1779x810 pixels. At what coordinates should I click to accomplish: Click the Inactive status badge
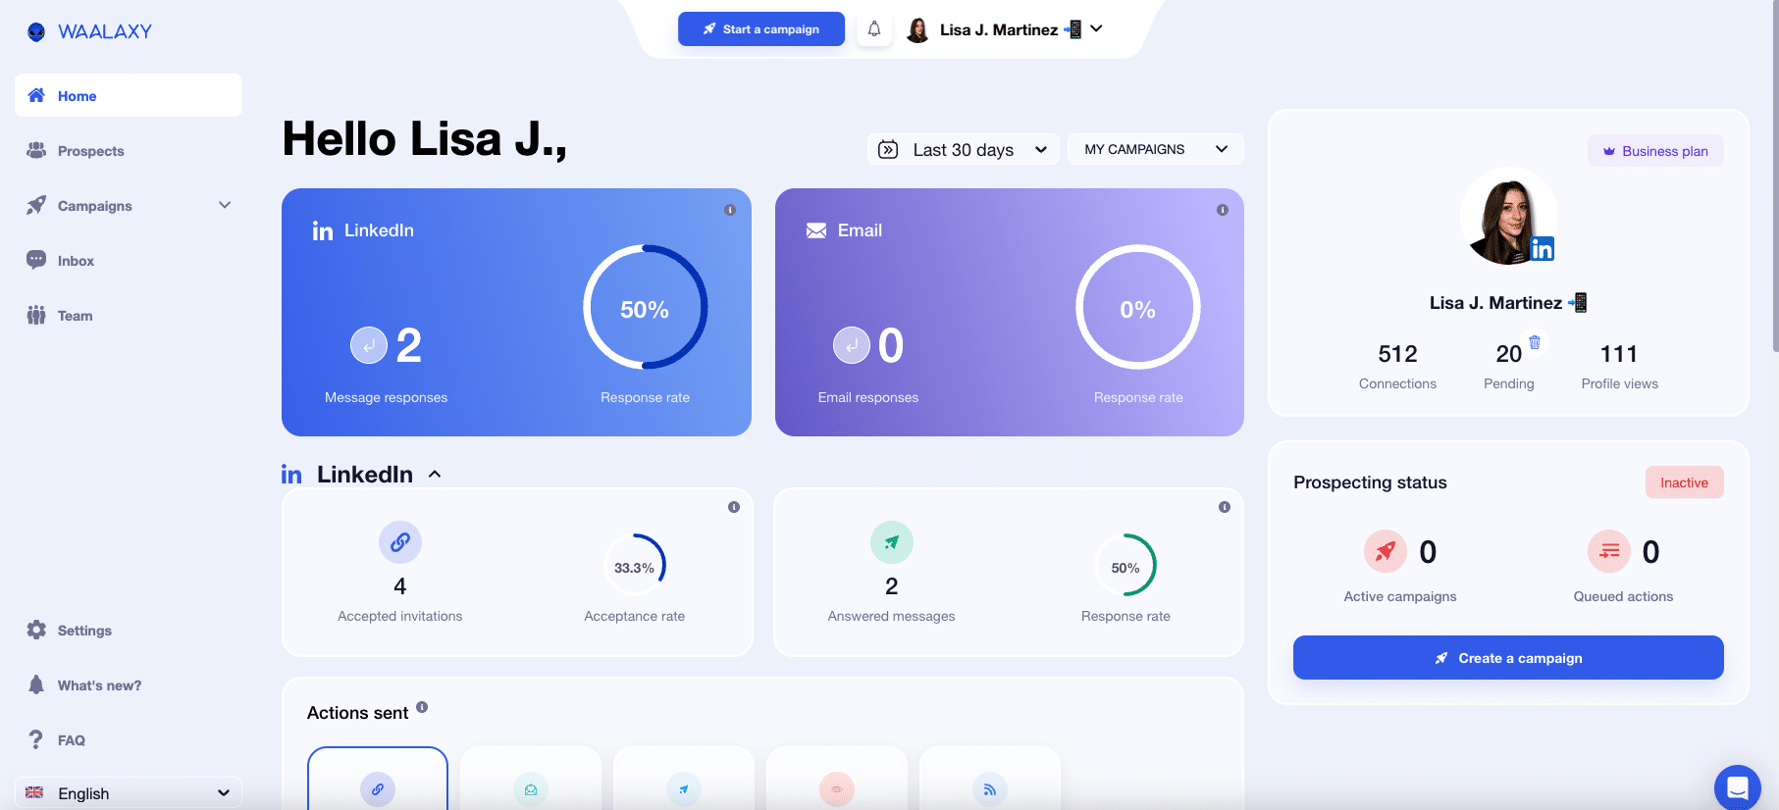[x=1684, y=482]
